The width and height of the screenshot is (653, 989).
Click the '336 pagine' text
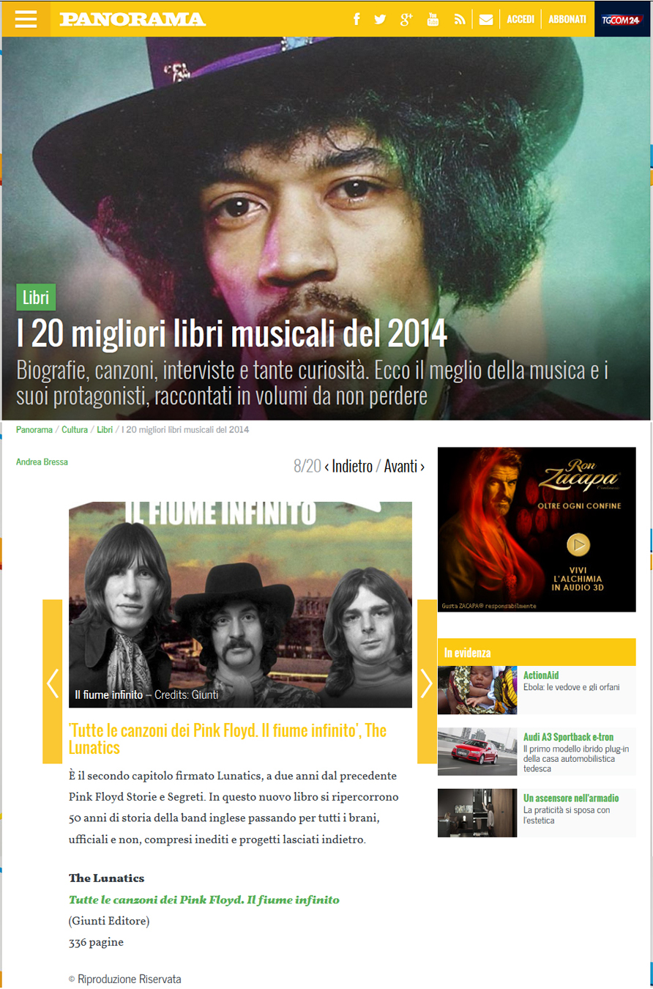pyautogui.click(x=96, y=942)
